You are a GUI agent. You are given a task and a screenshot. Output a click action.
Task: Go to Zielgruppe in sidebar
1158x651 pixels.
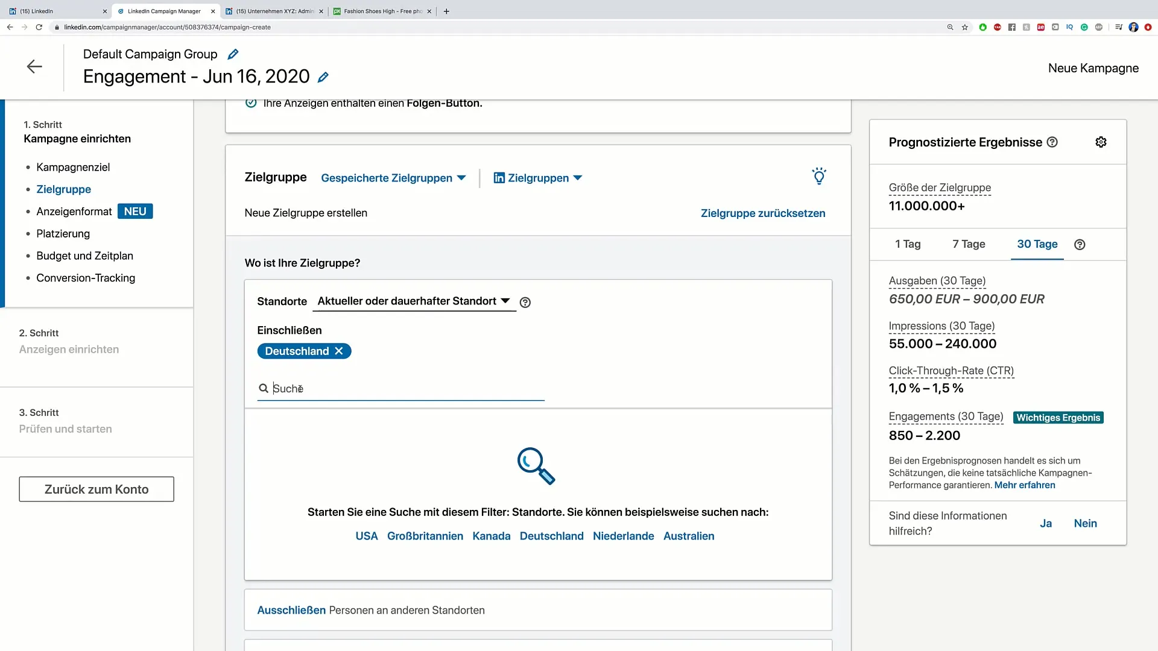click(63, 189)
